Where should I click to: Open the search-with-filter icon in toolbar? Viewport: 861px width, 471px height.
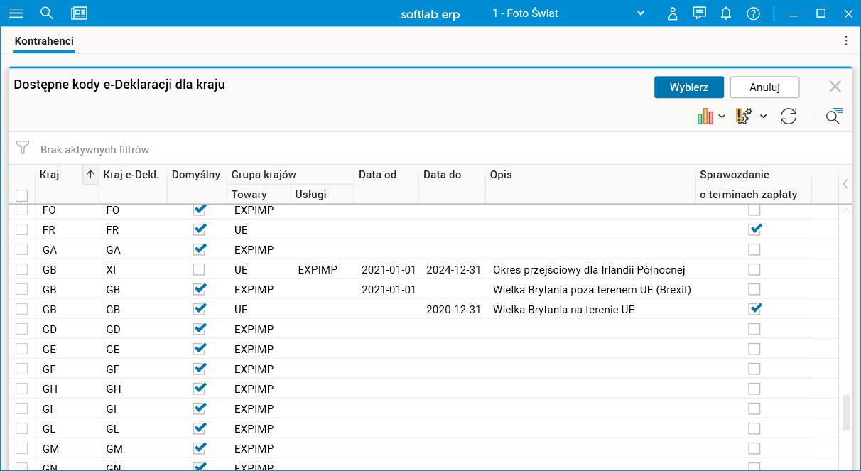click(x=833, y=117)
